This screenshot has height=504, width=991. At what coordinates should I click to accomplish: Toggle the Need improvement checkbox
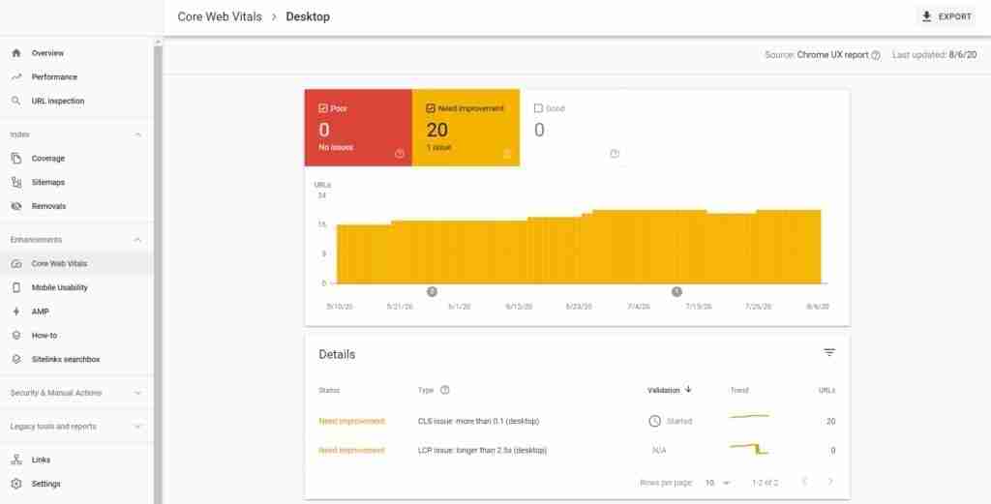pos(431,108)
